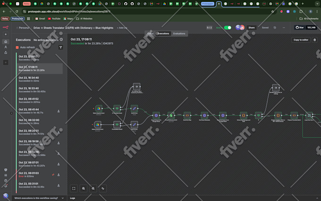
Task: Bookmark this page with the star icon
Action: click(272, 11)
